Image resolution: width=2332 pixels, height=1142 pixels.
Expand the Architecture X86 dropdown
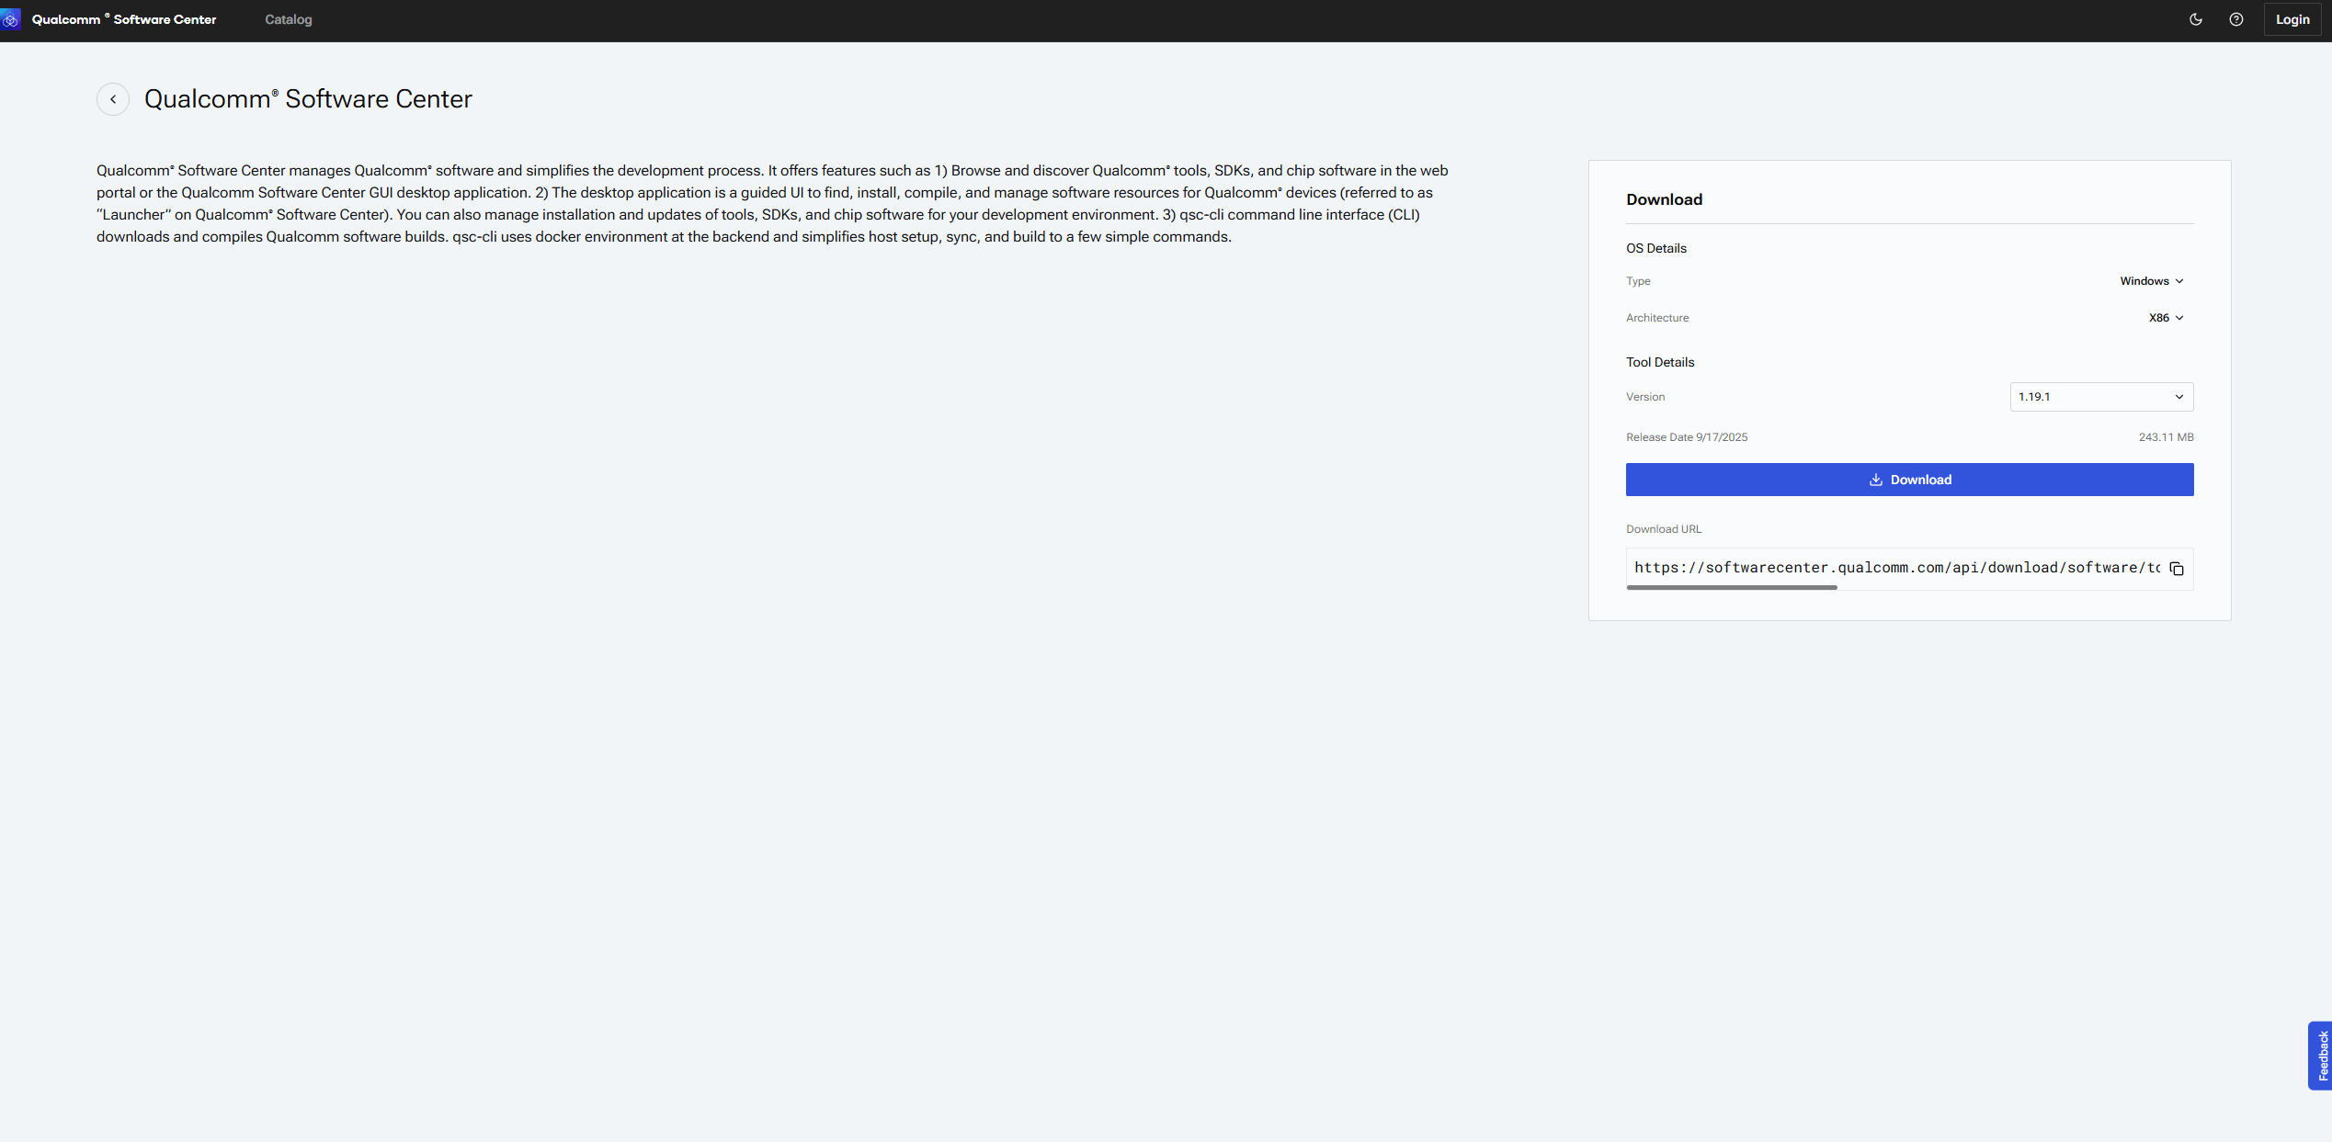(2166, 318)
